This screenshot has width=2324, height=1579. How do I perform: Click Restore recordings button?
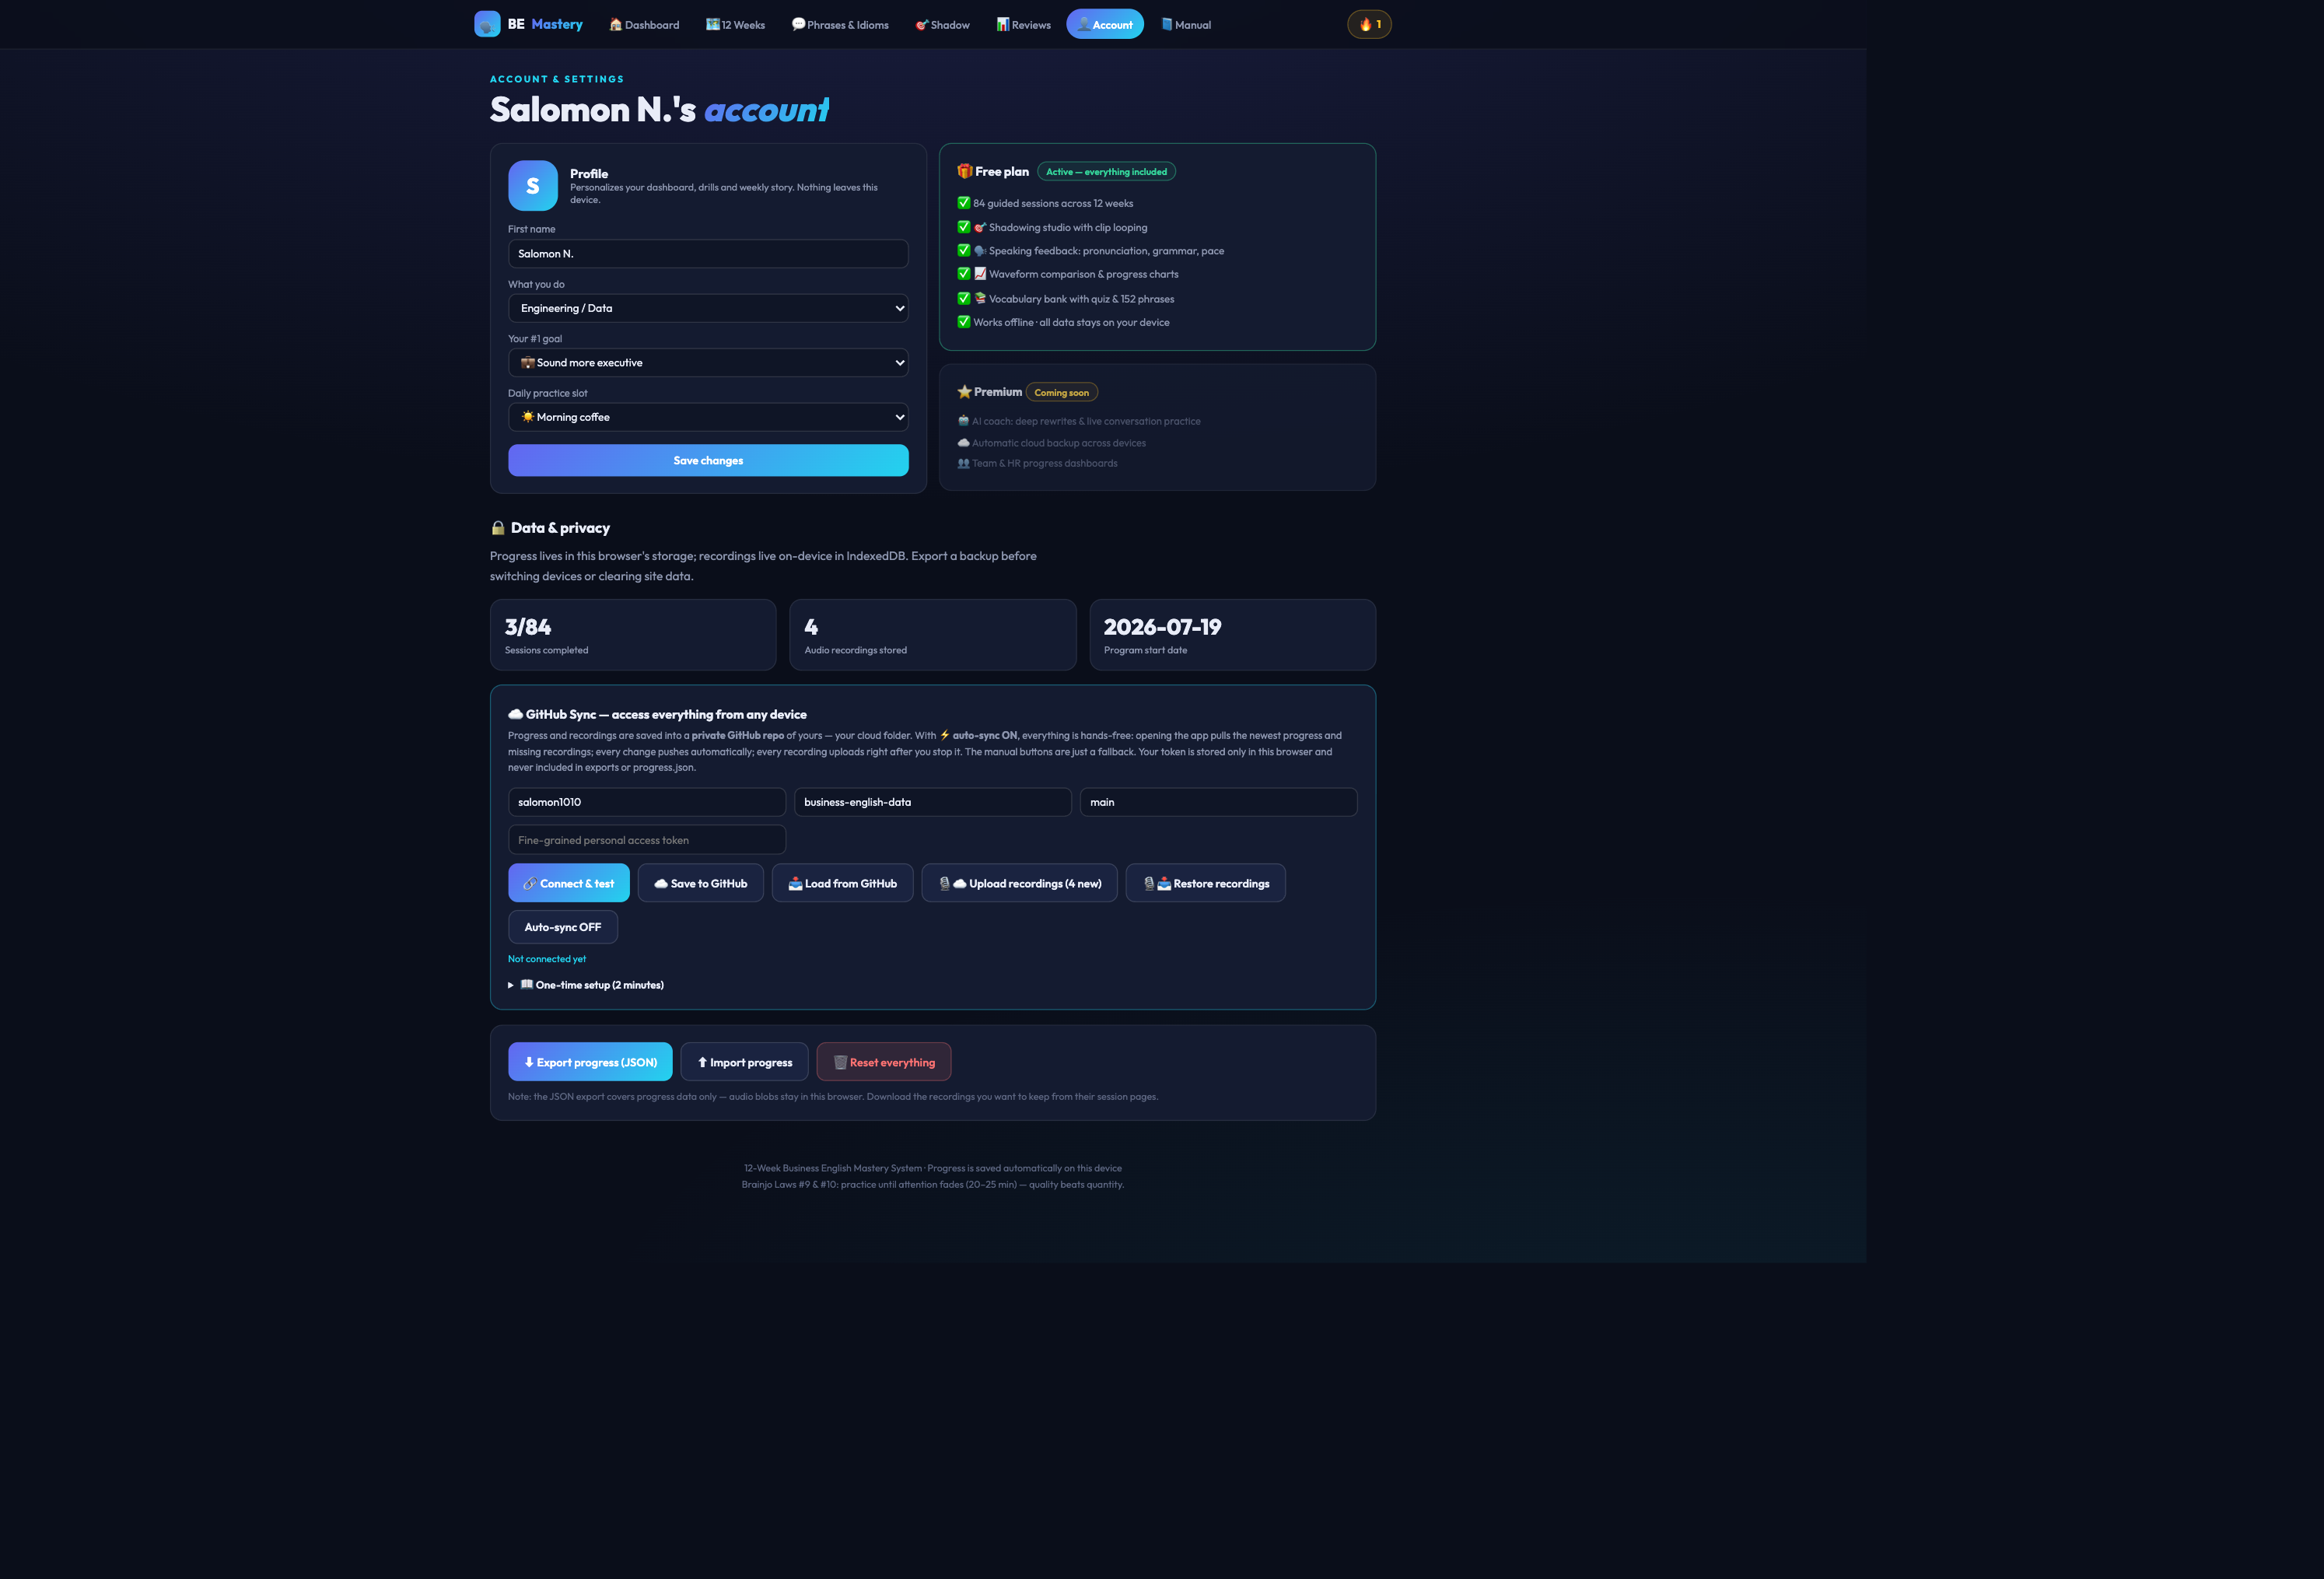click(1205, 883)
